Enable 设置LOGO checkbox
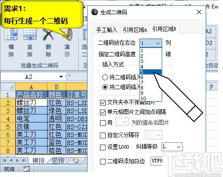 click(x=103, y=147)
